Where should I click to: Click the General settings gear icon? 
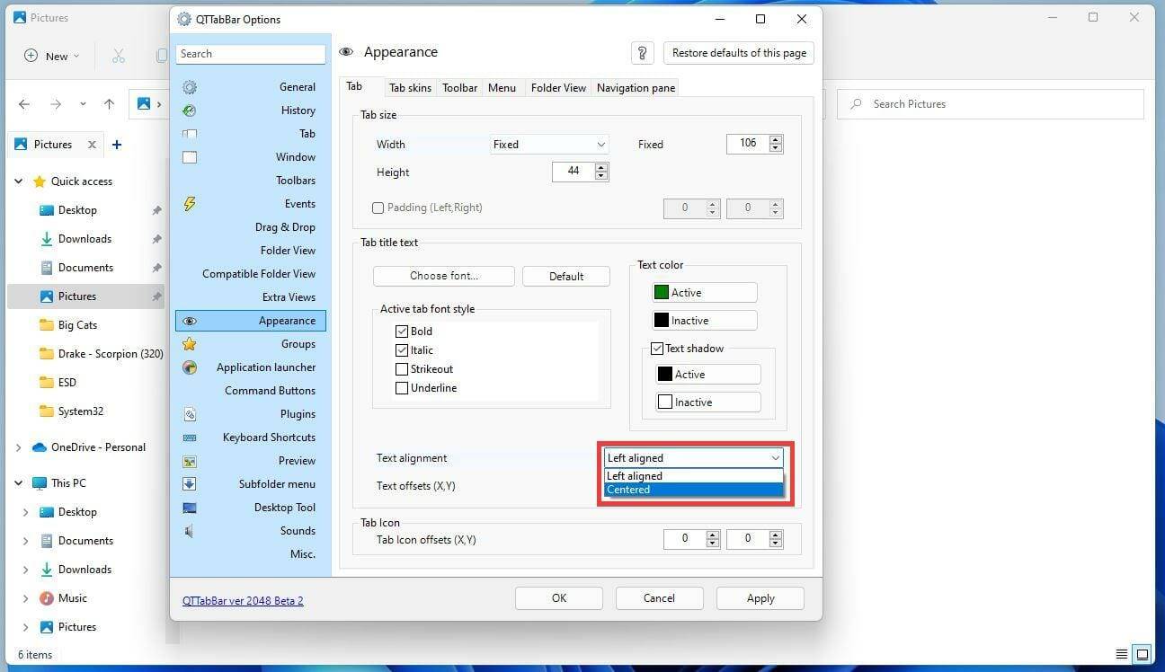click(189, 86)
